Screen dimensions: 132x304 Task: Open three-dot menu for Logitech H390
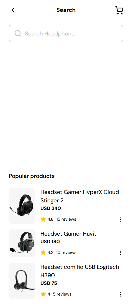pyautogui.click(x=120, y=294)
